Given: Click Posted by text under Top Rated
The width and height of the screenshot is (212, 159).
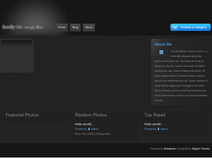Looking at the screenshot, I should (x=150, y=129).
